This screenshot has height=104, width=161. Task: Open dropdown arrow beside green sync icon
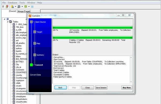[x=29, y=7]
